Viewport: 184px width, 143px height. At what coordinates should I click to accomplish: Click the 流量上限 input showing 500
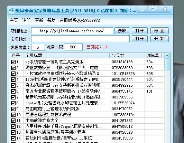[x=73, y=47]
